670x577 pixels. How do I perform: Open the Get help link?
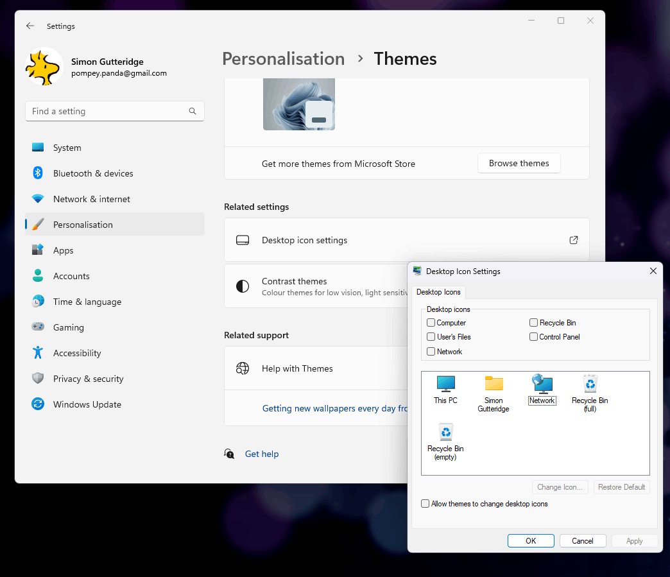coord(261,454)
